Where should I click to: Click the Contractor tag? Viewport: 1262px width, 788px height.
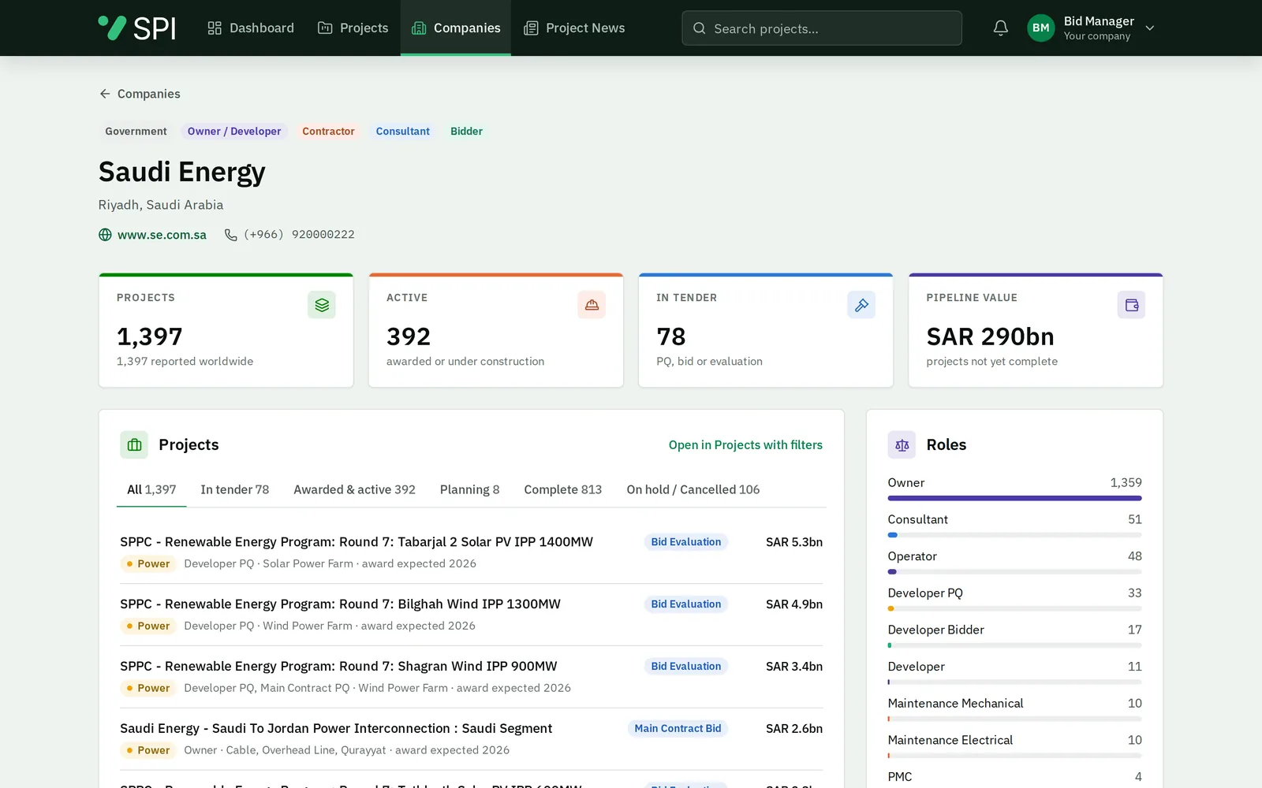pos(328,132)
